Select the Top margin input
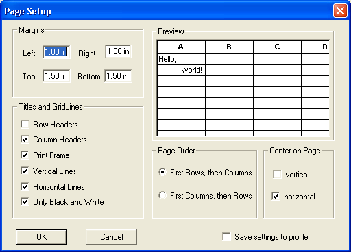351x252 pixels. [x=56, y=76]
